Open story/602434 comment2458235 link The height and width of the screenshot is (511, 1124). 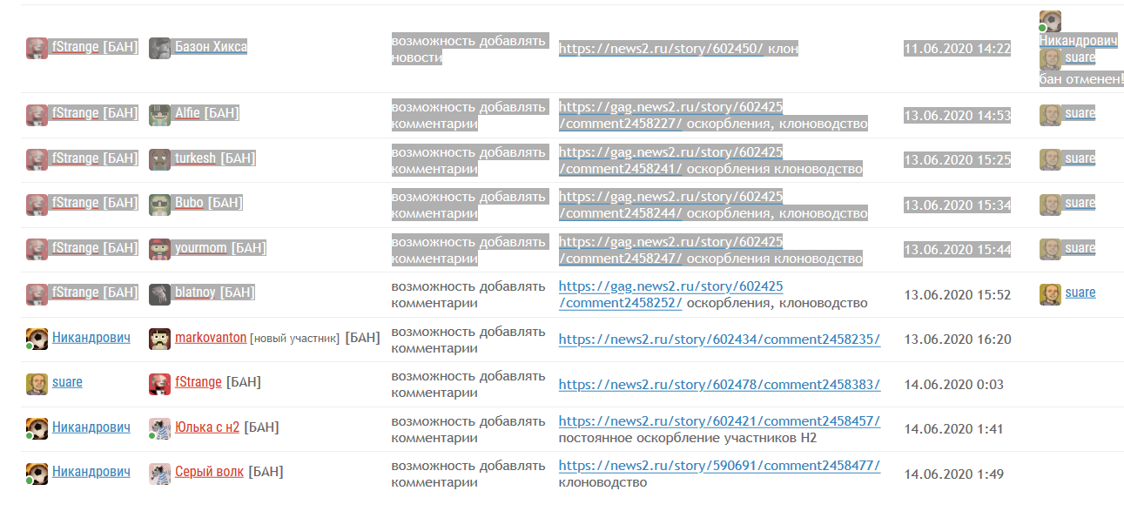(x=719, y=339)
